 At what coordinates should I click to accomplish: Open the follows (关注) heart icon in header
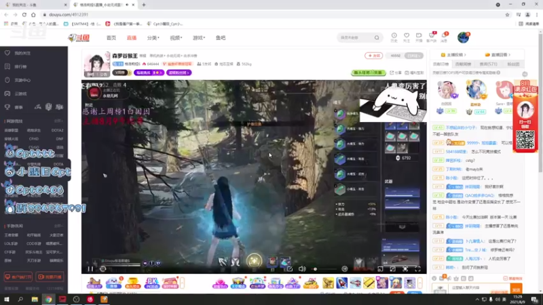click(407, 37)
